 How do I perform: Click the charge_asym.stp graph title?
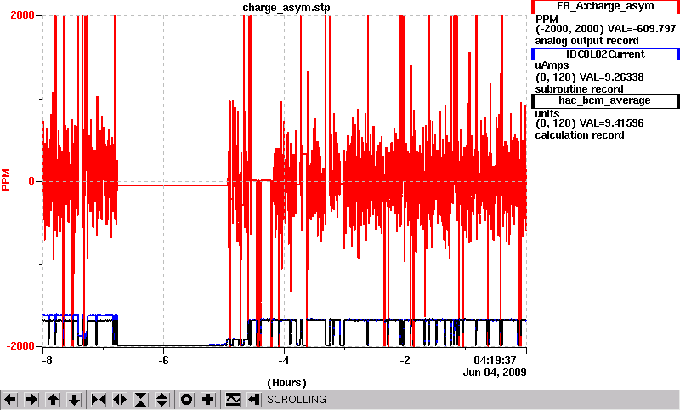point(286,8)
